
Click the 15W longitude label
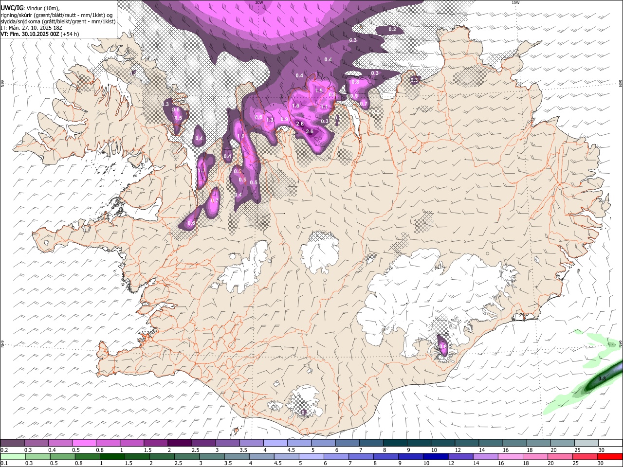tap(516, 2)
